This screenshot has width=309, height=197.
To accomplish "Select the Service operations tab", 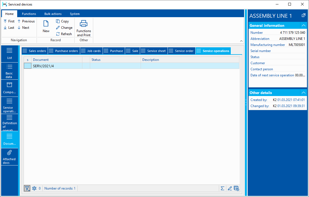I will (213, 51).
